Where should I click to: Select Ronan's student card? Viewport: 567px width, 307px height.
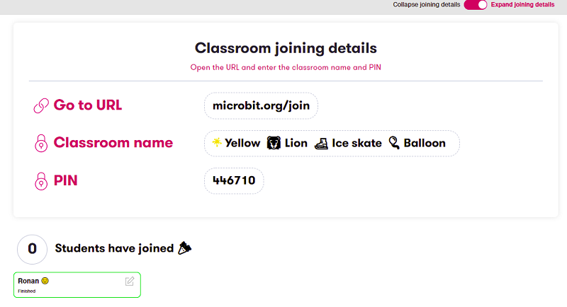click(78, 285)
